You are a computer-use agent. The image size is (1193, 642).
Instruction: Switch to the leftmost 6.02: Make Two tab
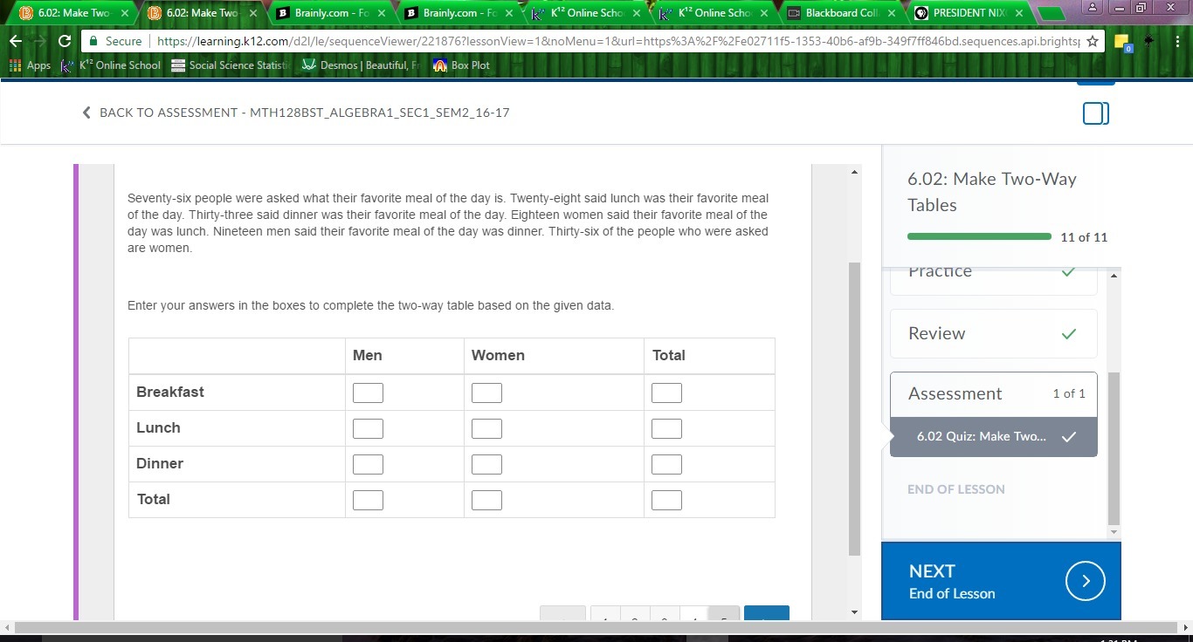point(75,13)
